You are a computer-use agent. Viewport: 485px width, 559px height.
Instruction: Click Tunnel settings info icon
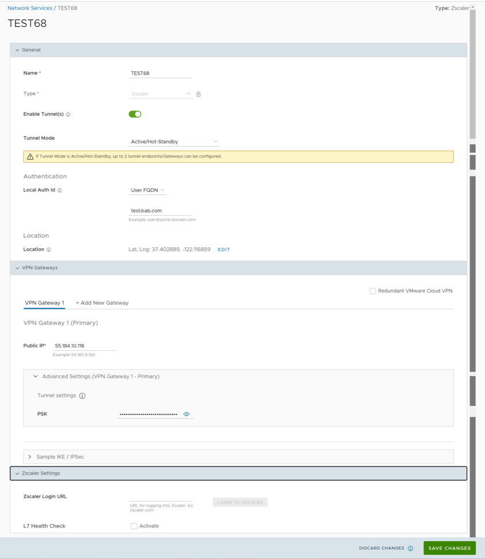pyautogui.click(x=82, y=396)
